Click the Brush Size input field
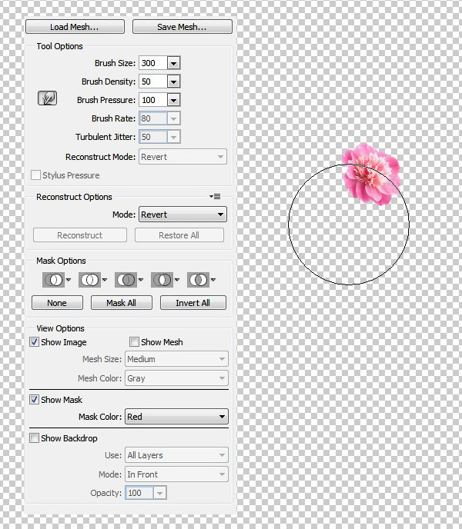This screenshot has height=529, width=462. pos(152,63)
